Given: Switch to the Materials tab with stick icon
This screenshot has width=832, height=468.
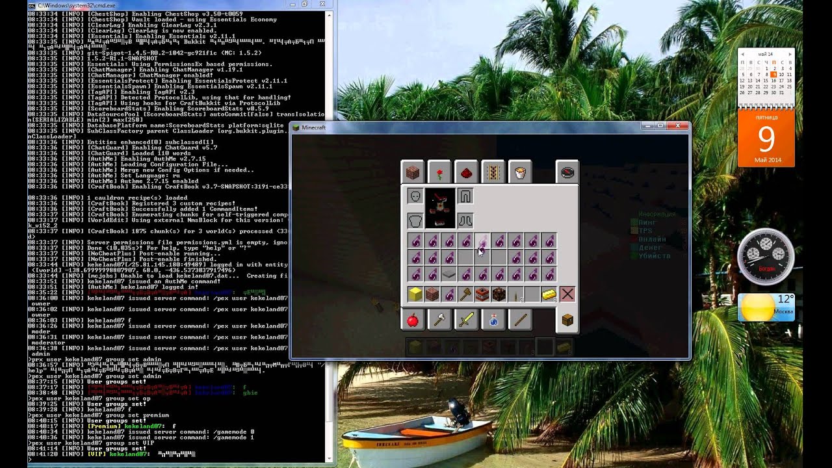Looking at the screenshot, I should [x=519, y=320].
